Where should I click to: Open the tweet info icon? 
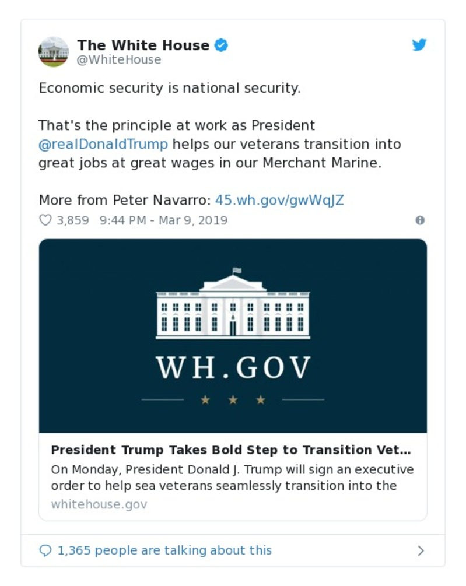coord(419,221)
